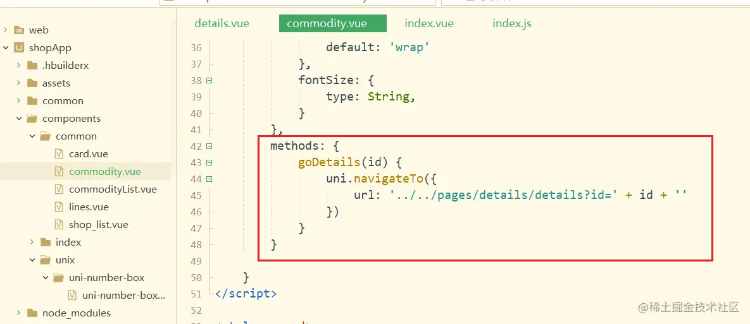
Task: Click the lines.vue file icon
Action: (59, 207)
